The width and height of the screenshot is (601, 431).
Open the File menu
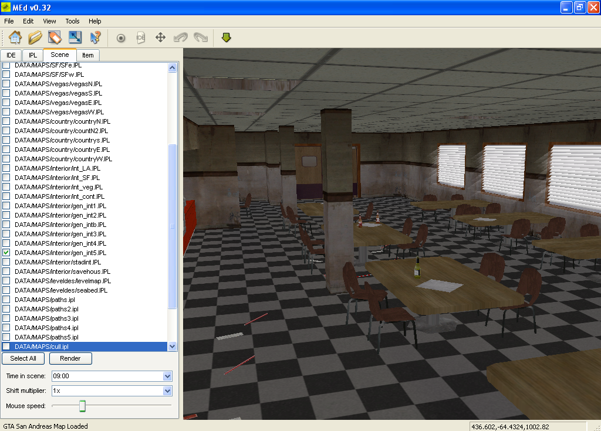click(9, 21)
